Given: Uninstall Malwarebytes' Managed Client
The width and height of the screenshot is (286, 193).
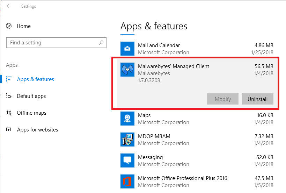Looking at the screenshot, I should (257, 99).
